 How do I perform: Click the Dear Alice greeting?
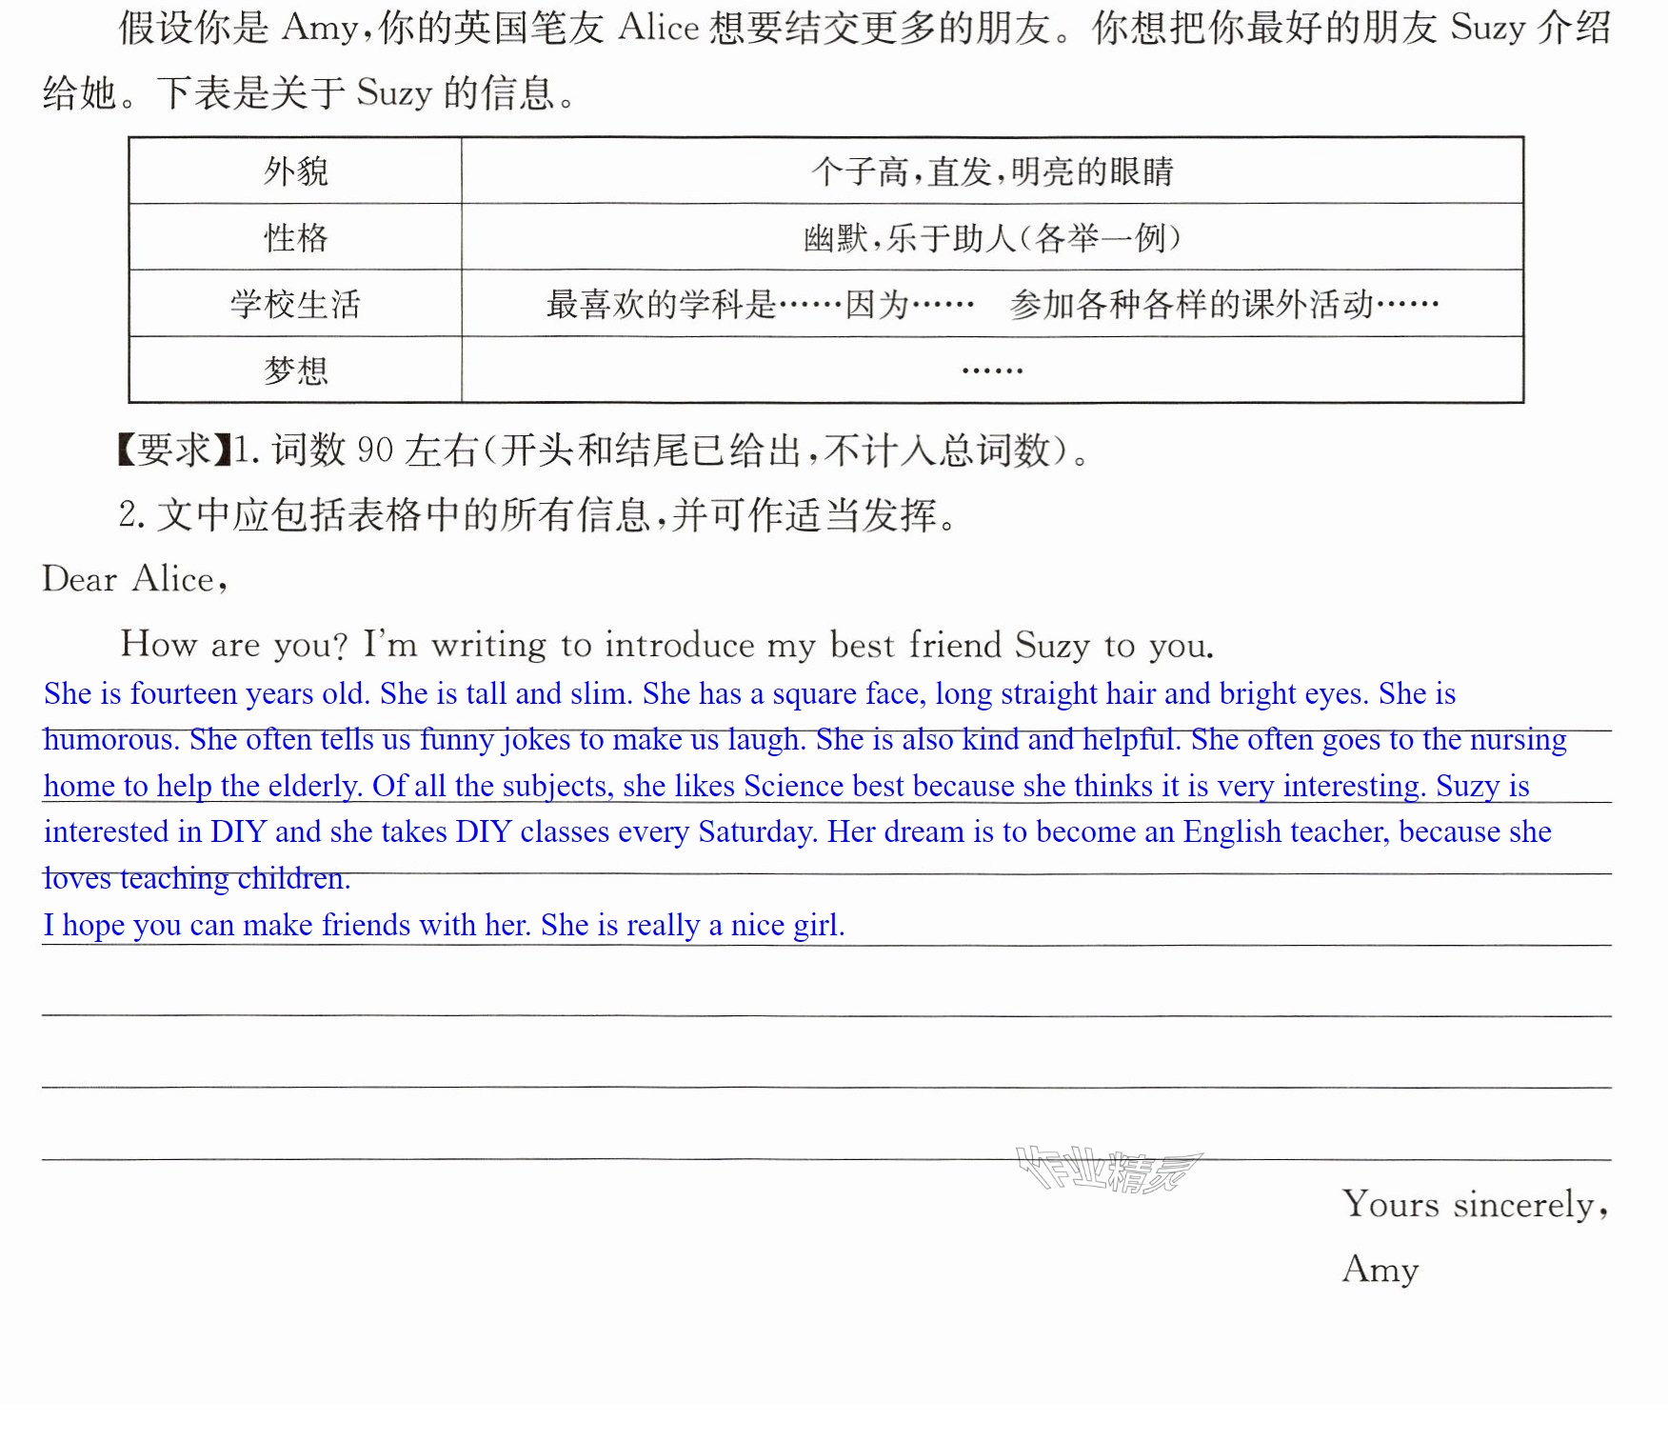tap(134, 579)
